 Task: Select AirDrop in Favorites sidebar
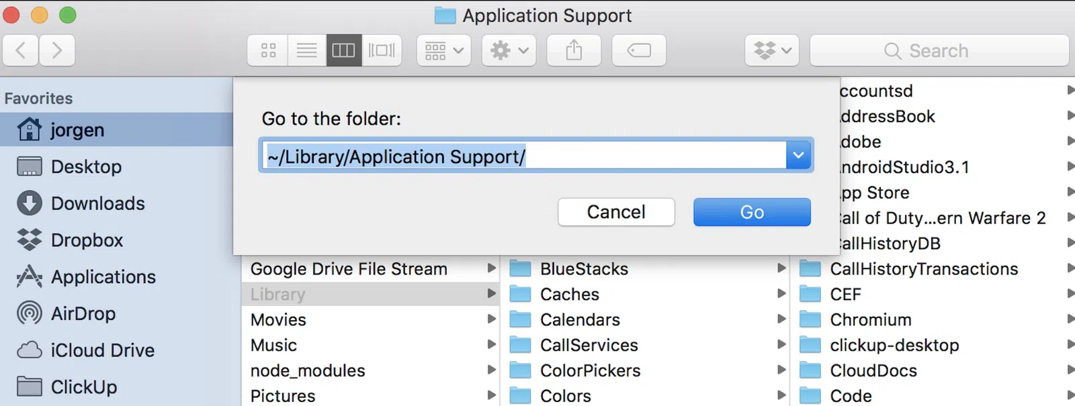(x=83, y=313)
